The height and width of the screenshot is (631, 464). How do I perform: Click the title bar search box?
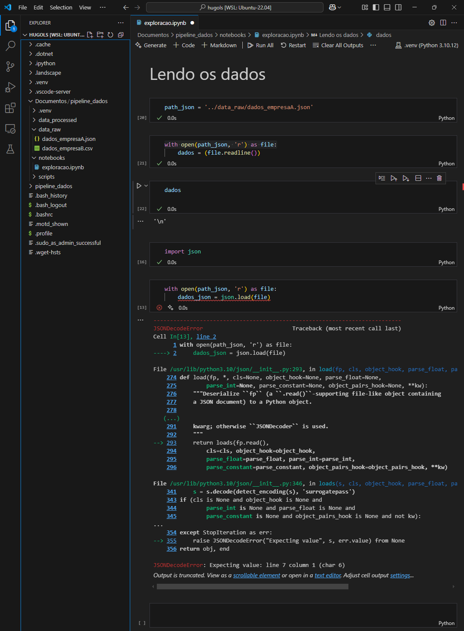(235, 7)
